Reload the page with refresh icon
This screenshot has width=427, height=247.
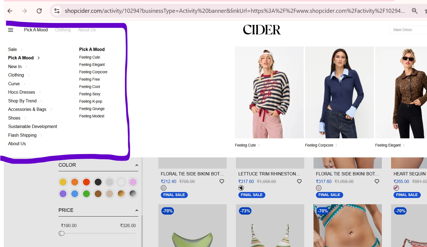(x=39, y=11)
